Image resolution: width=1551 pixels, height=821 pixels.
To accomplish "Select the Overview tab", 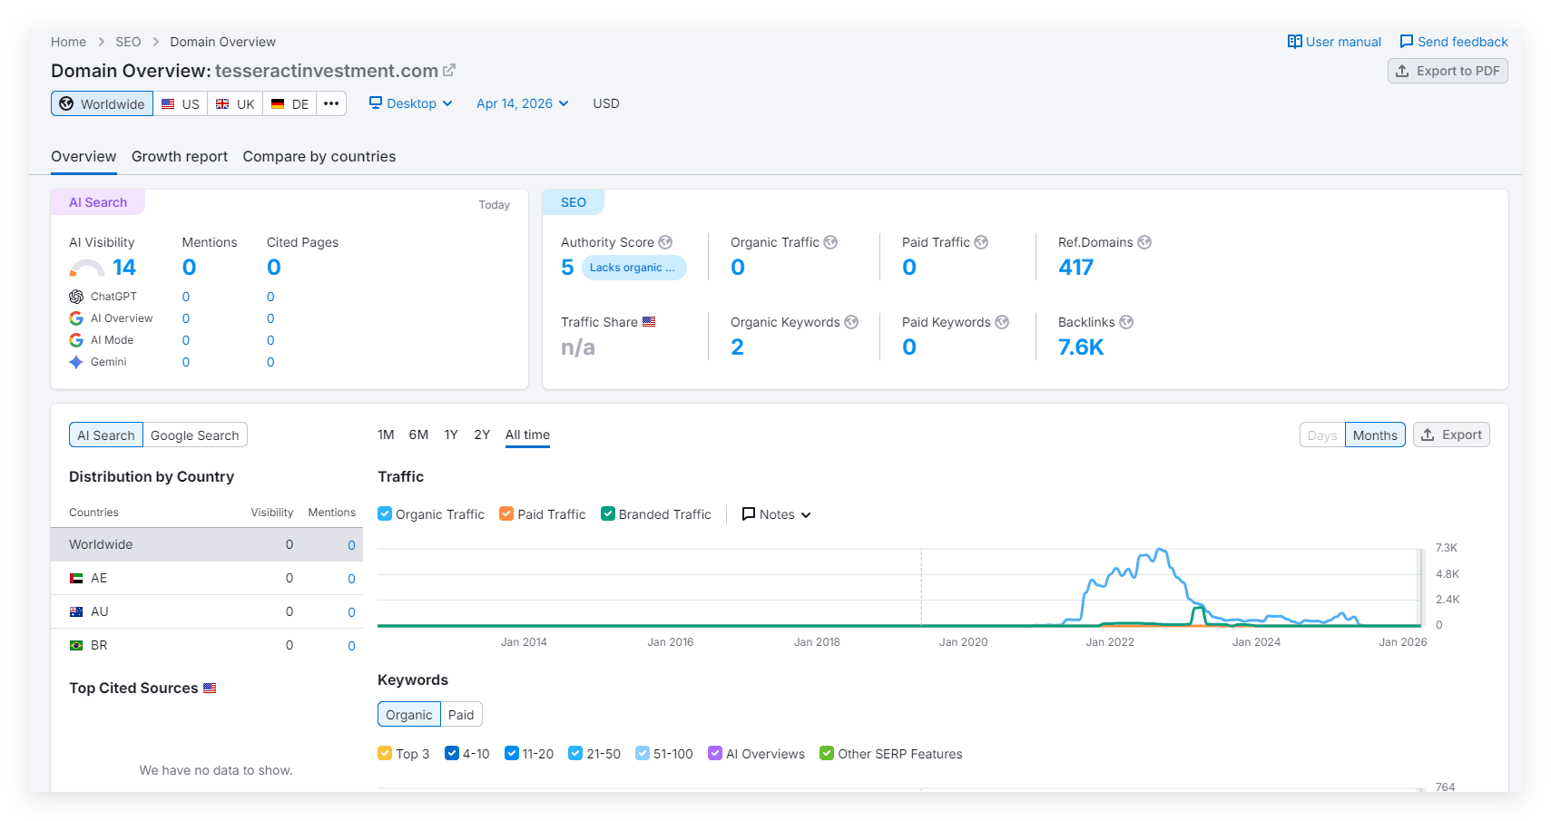I will (x=83, y=156).
